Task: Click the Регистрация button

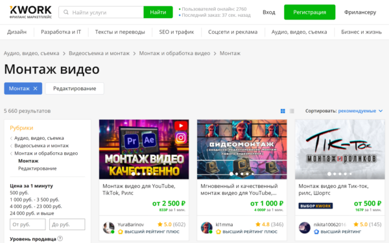Action: click(310, 12)
